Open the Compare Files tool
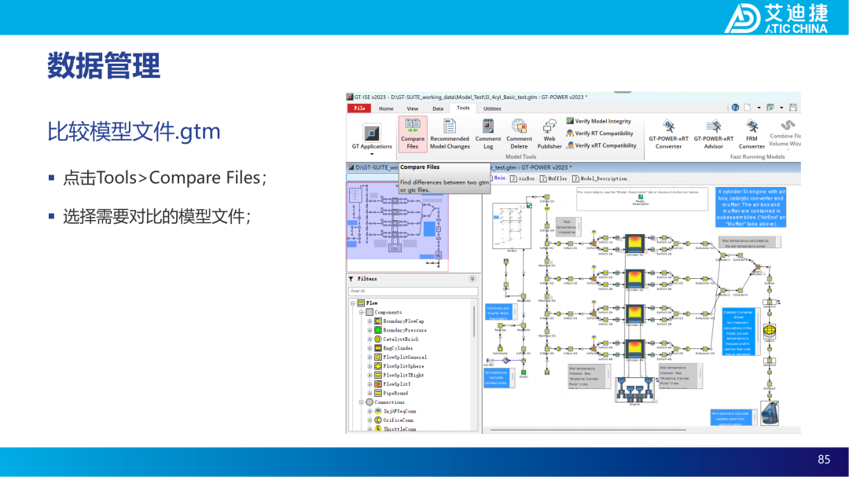Image resolution: width=849 pixels, height=477 pixels. point(413,134)
